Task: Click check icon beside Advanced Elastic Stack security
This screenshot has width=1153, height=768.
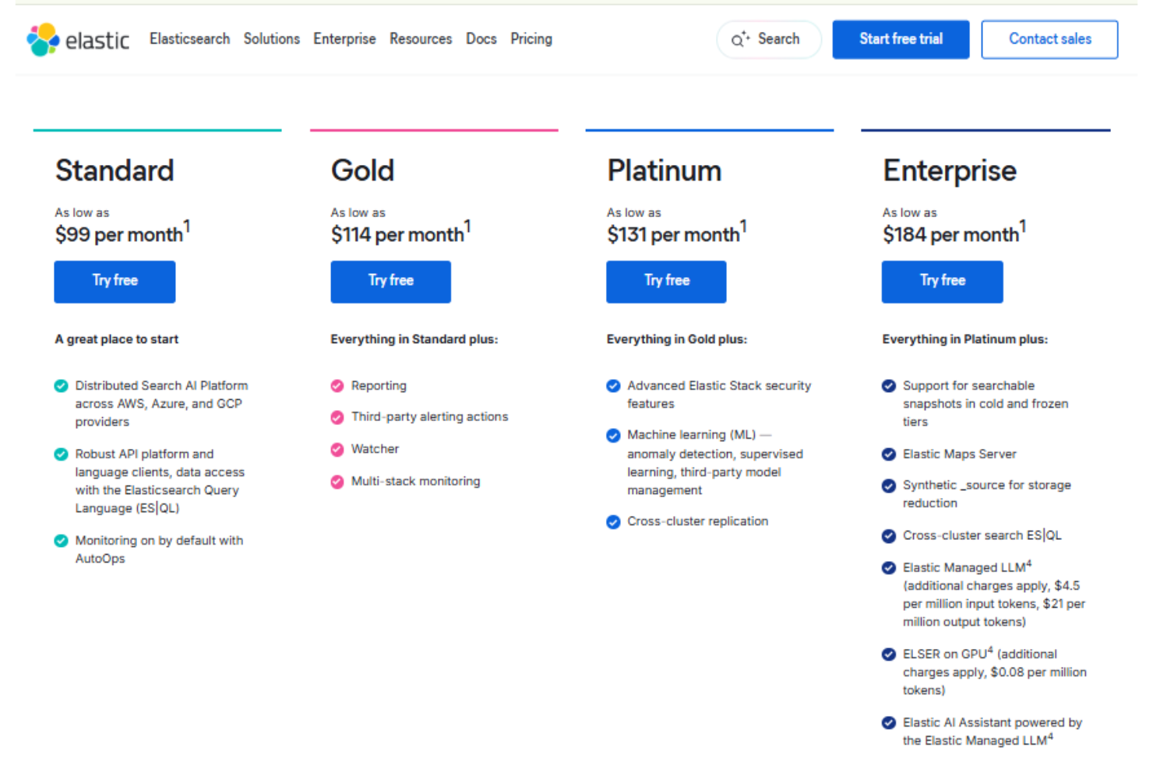Action: click(x=613, y=386)
